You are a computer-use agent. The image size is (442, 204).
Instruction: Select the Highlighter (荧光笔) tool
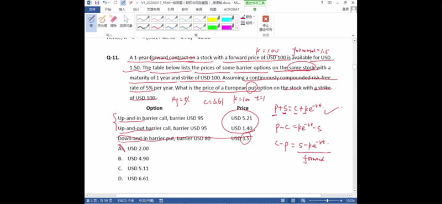click(102, 22)
